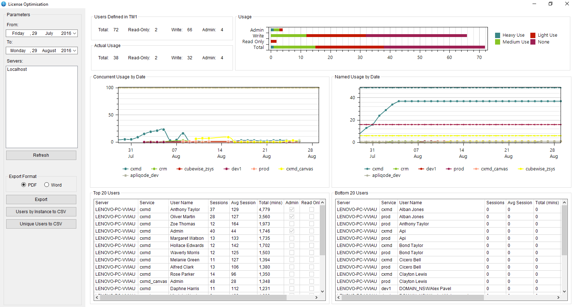Click the crm legend marker in Named Usage
575x307 pixels.
(396, 169)
